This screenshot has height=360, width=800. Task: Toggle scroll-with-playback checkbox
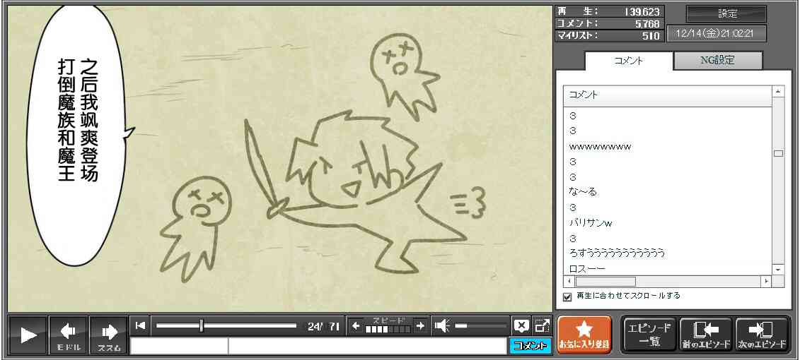coord(567,296)
